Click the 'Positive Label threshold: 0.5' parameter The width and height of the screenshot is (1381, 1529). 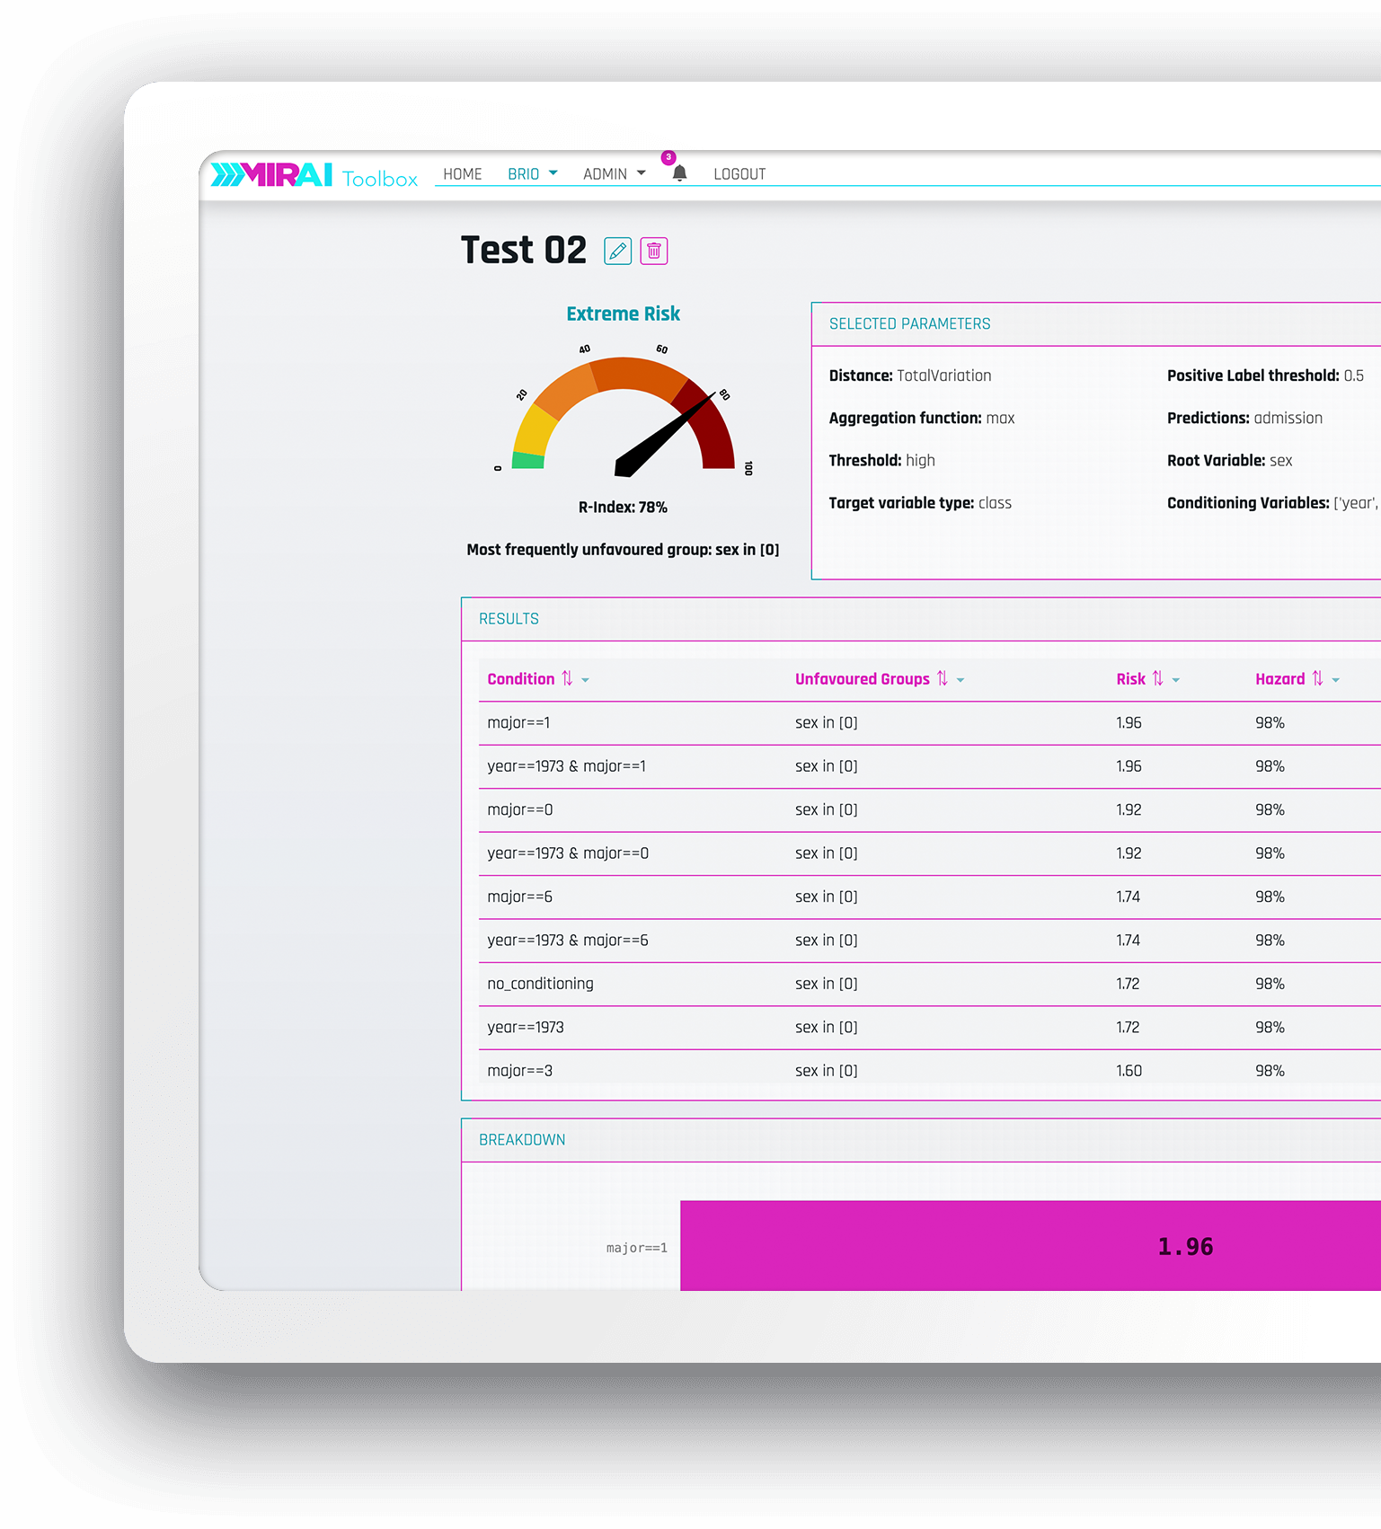[1265, 376]
